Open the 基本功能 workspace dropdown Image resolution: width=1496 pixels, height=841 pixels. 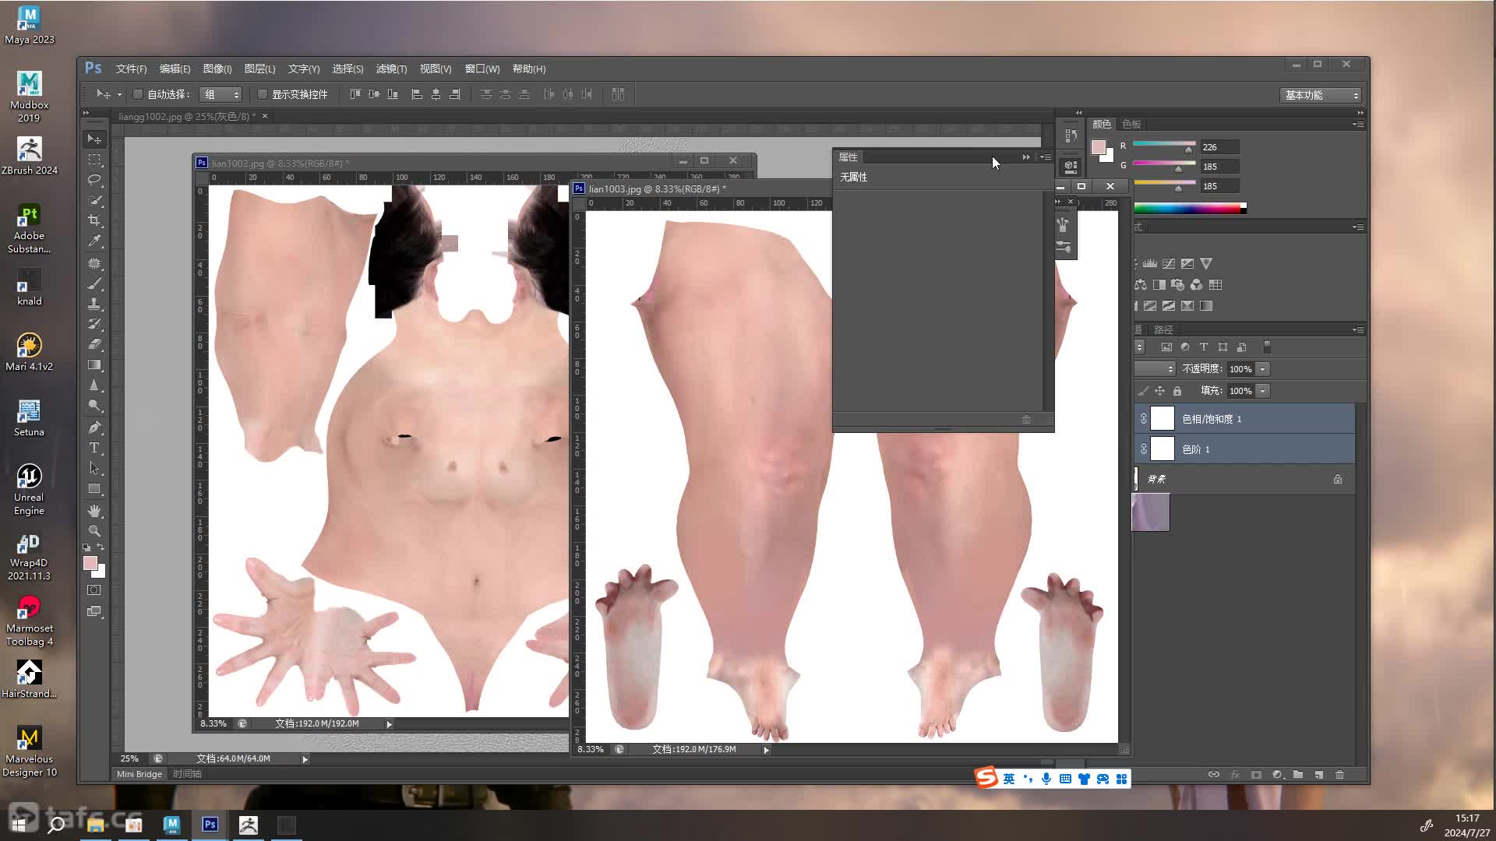pyautogui.click(x=1320, y=95)
